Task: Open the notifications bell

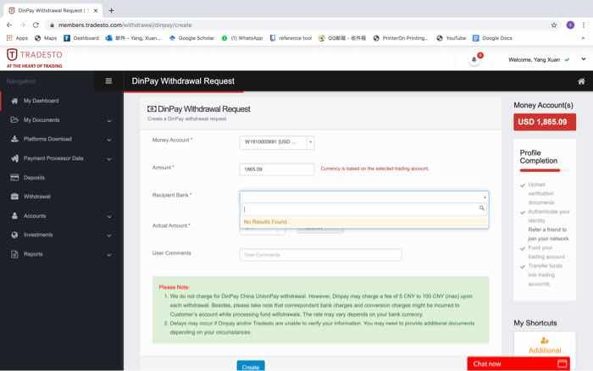Action: (x=474, y=59)
